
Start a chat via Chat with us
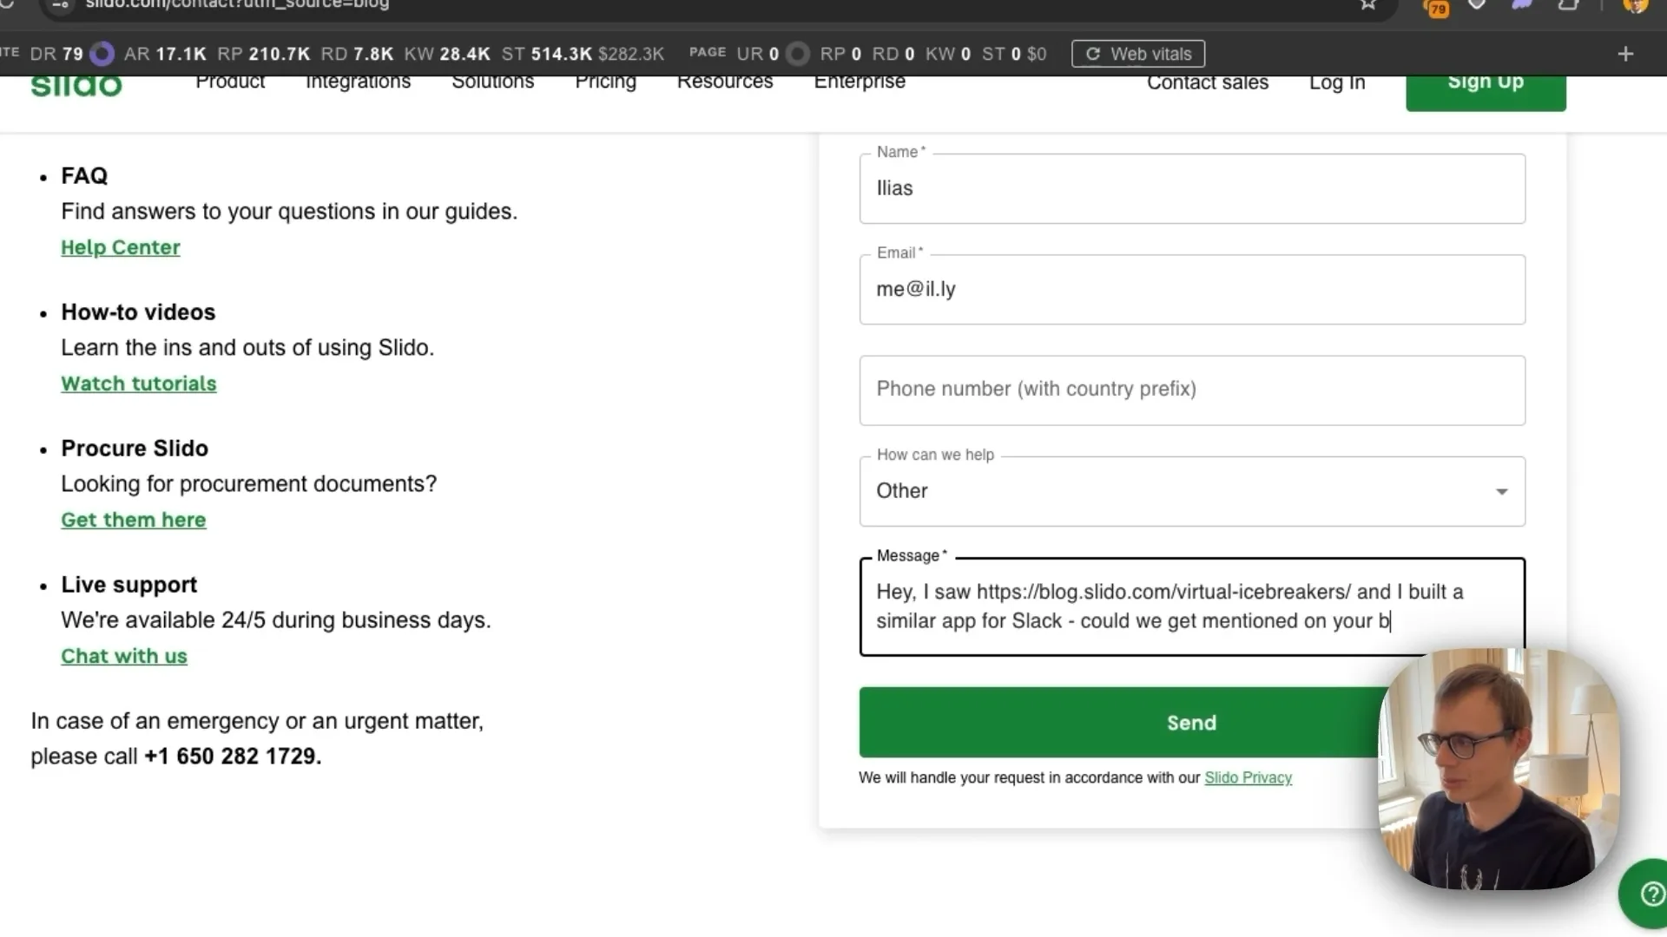click(124, 656)
